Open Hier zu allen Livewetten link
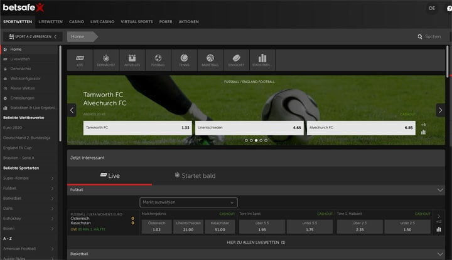 [256, 242]
